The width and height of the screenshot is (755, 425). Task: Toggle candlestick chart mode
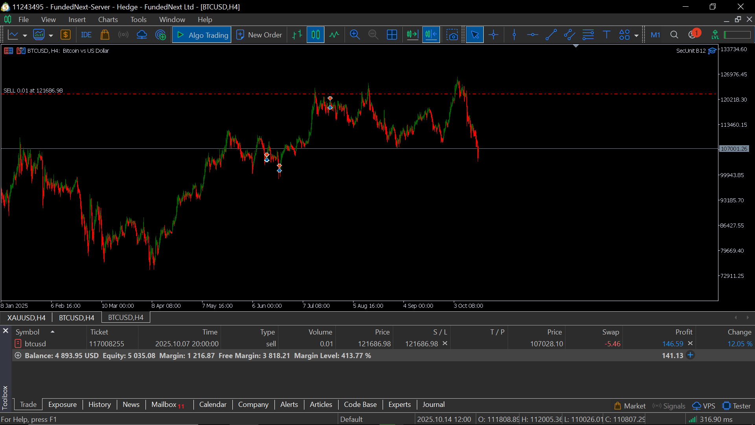click(x=315, y=35)
